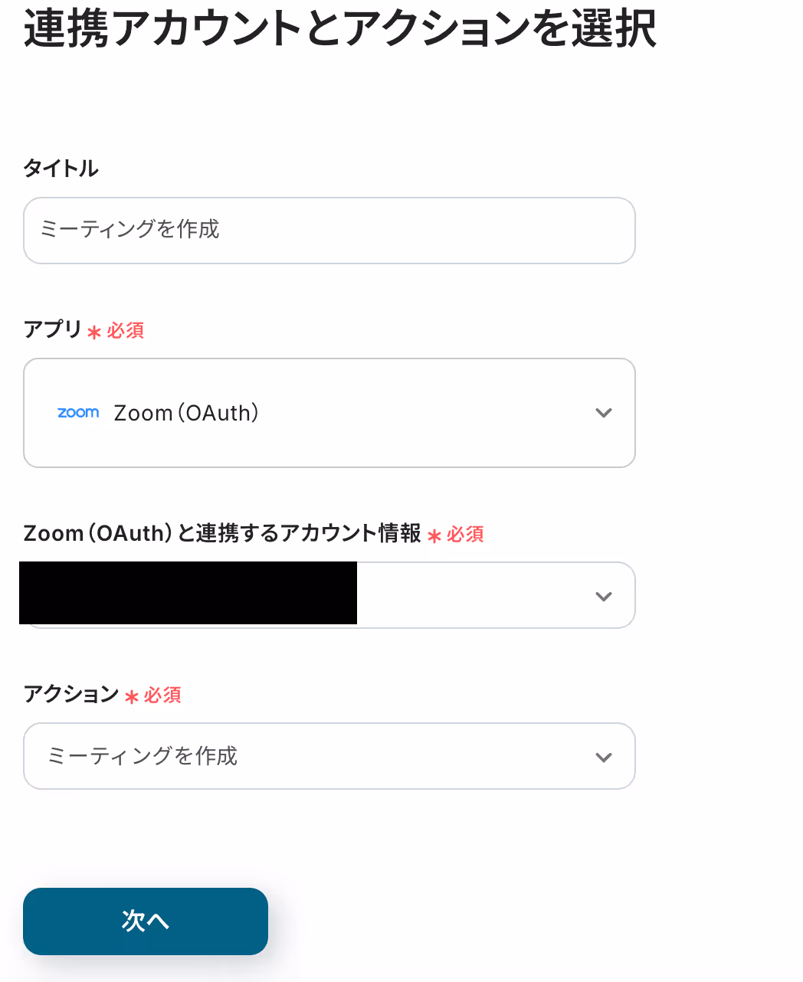Select the アプリ field label
Image resolution: width=803 pixels, height=982 pixels.
(53, 329)
